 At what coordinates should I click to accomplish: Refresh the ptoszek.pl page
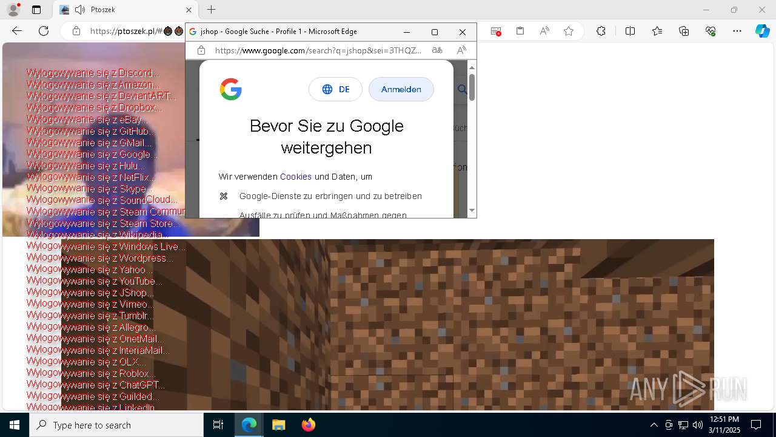click(44, 31)
